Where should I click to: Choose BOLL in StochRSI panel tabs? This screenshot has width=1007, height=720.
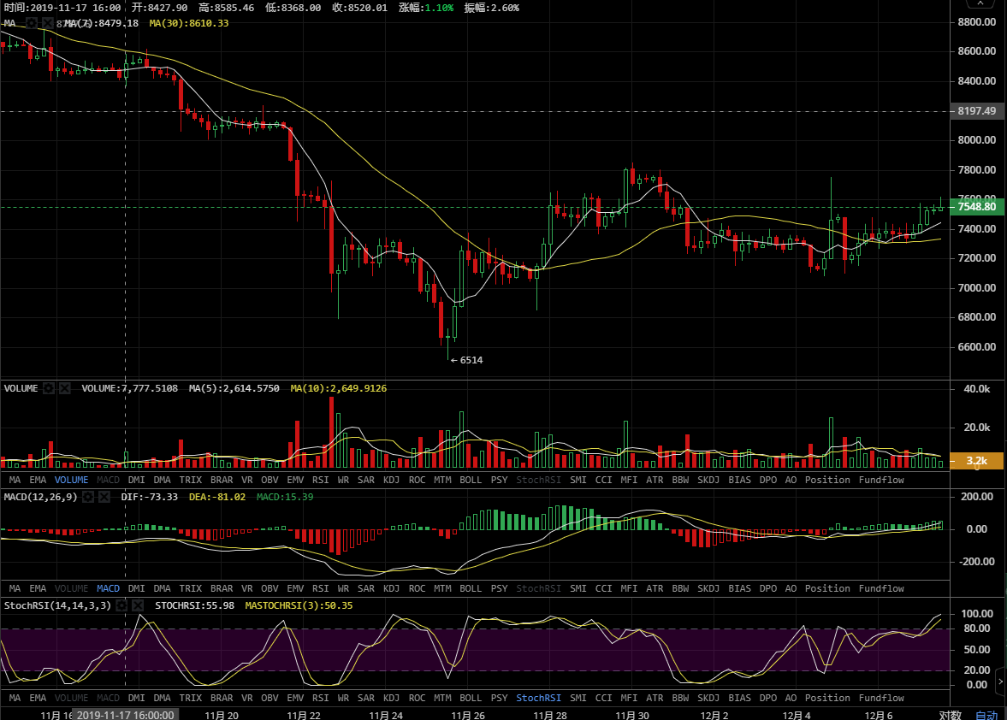471,698
